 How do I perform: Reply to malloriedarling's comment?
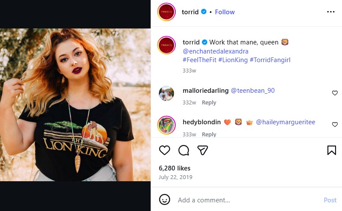pyautogui.click(x=209, y=103)
